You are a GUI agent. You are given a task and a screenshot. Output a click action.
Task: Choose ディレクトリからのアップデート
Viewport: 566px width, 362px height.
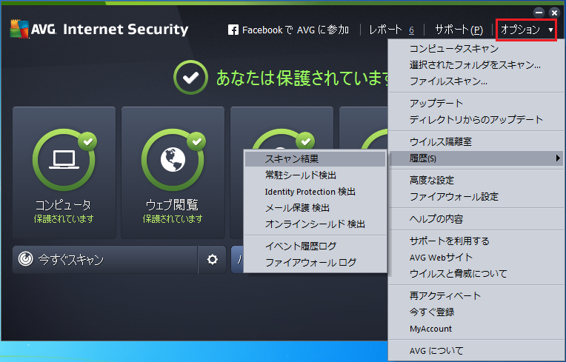[476, 120]
